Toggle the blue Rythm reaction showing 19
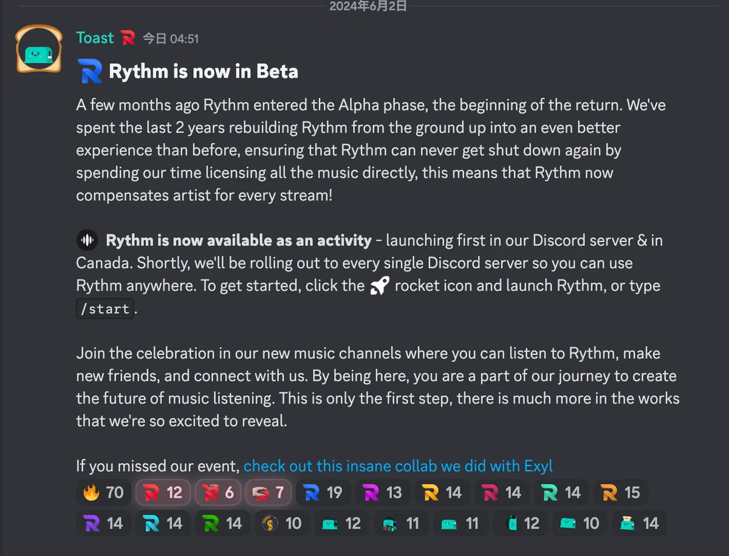Viewport: 729px width, 556px height. click(323, 492)
